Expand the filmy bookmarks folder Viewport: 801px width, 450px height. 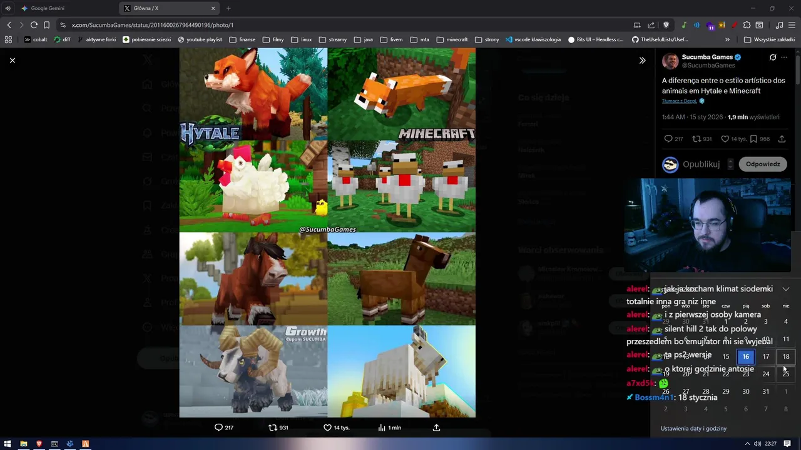(273, 39)
